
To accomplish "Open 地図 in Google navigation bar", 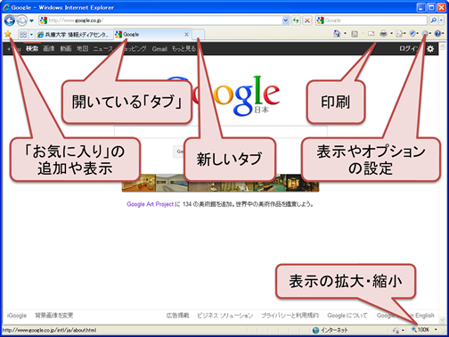I will pyautogui.click(x=82, y=48).
